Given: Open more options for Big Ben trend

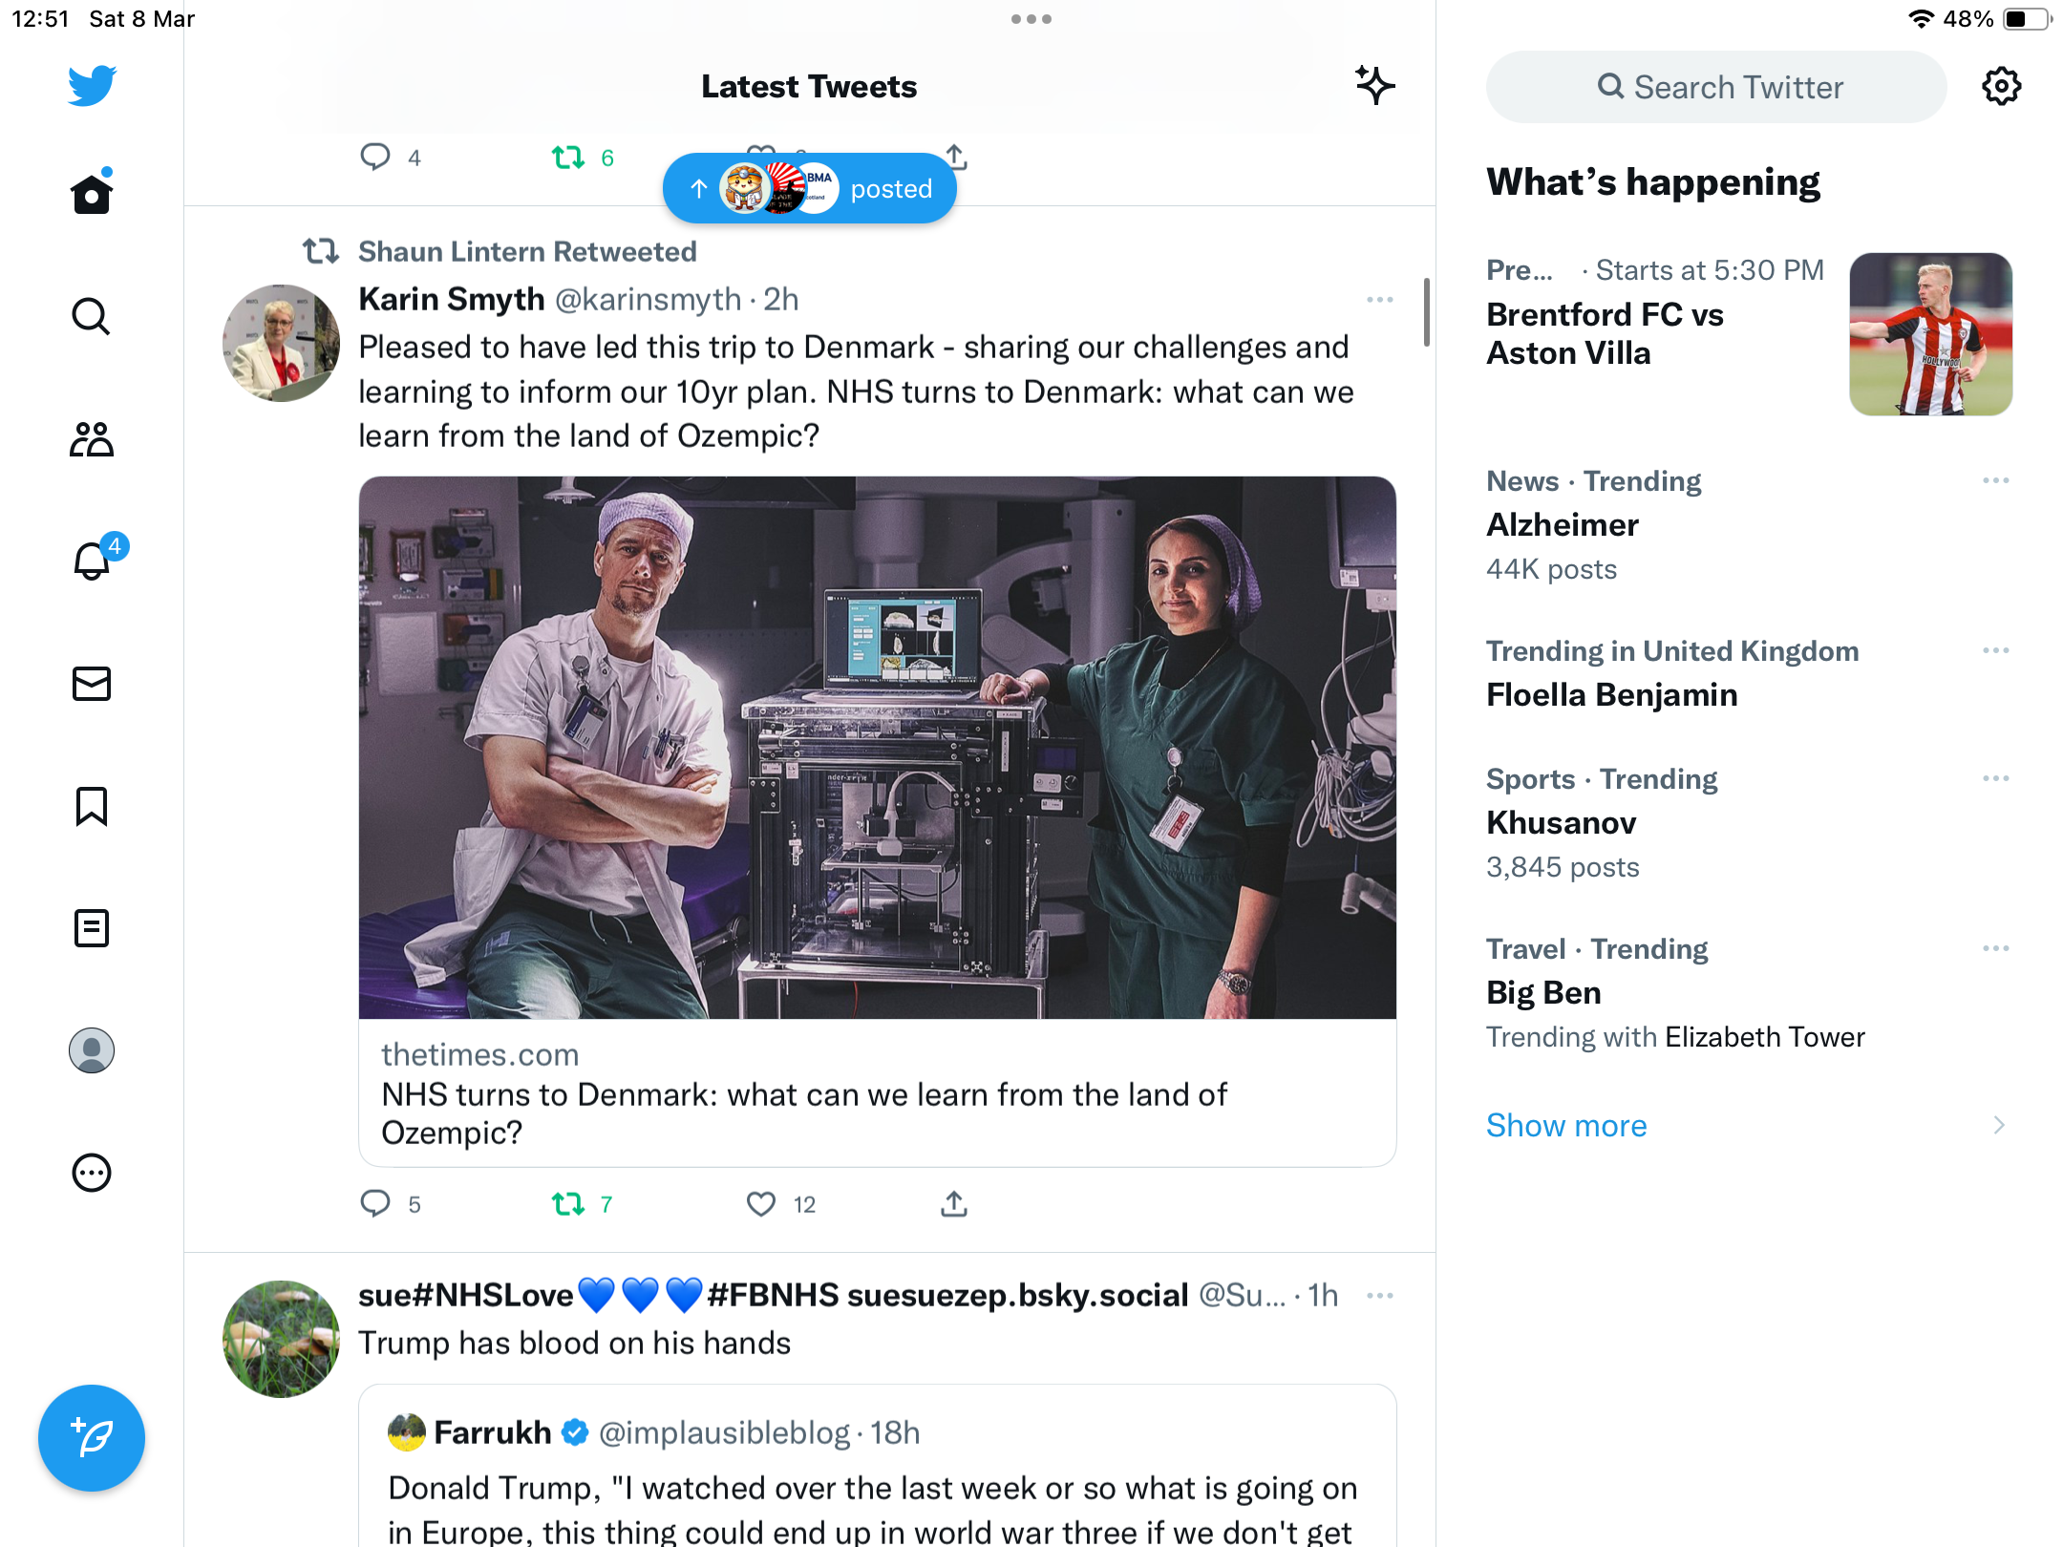Looking at the screenshot, I should pyautogui.click(x=1995, y=948).
